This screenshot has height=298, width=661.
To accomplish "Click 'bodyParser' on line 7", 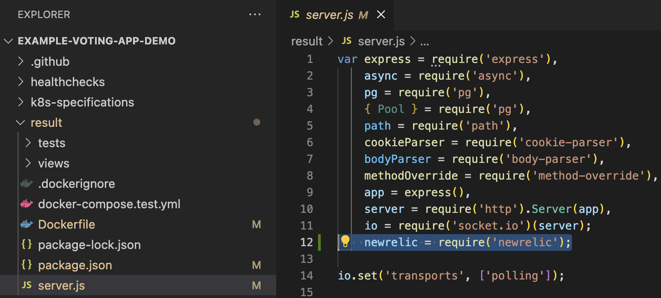I will pyautogui.click(x=398, y=159).
